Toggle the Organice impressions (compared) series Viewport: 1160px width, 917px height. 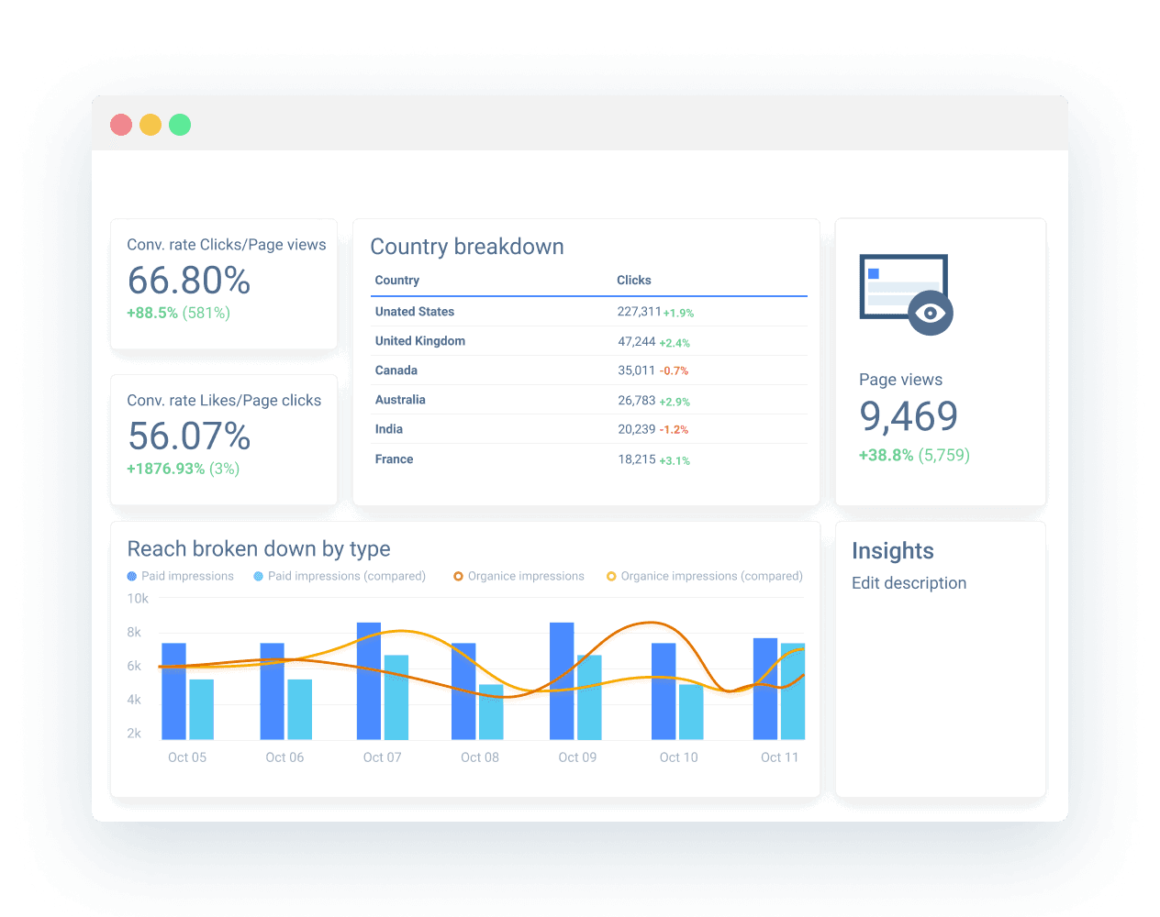click(x=711, y=576)
